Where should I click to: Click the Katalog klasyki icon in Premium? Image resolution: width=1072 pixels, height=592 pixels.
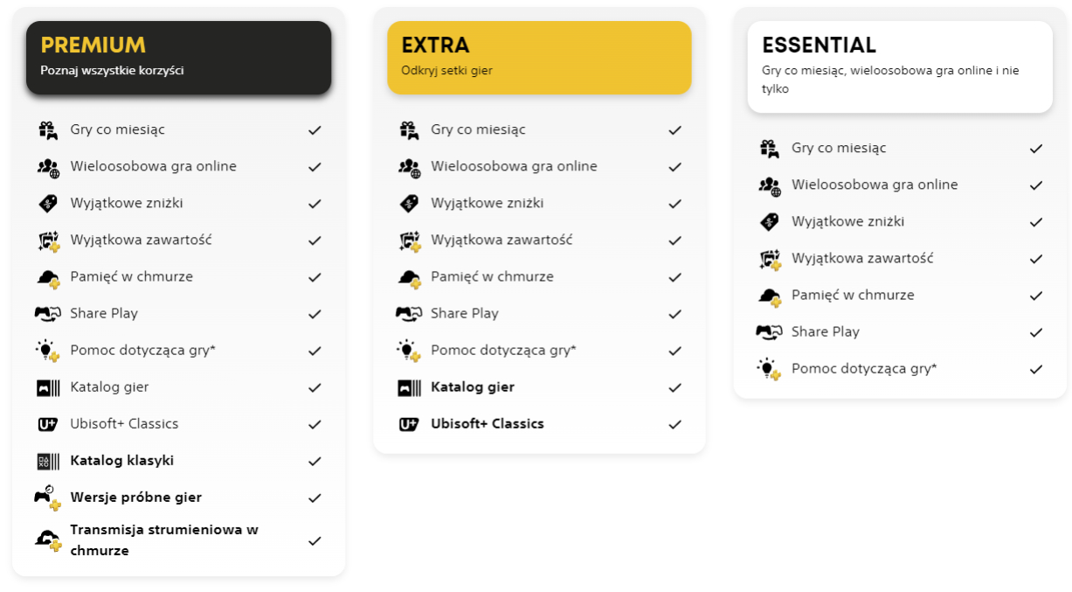tap(48, 461)
